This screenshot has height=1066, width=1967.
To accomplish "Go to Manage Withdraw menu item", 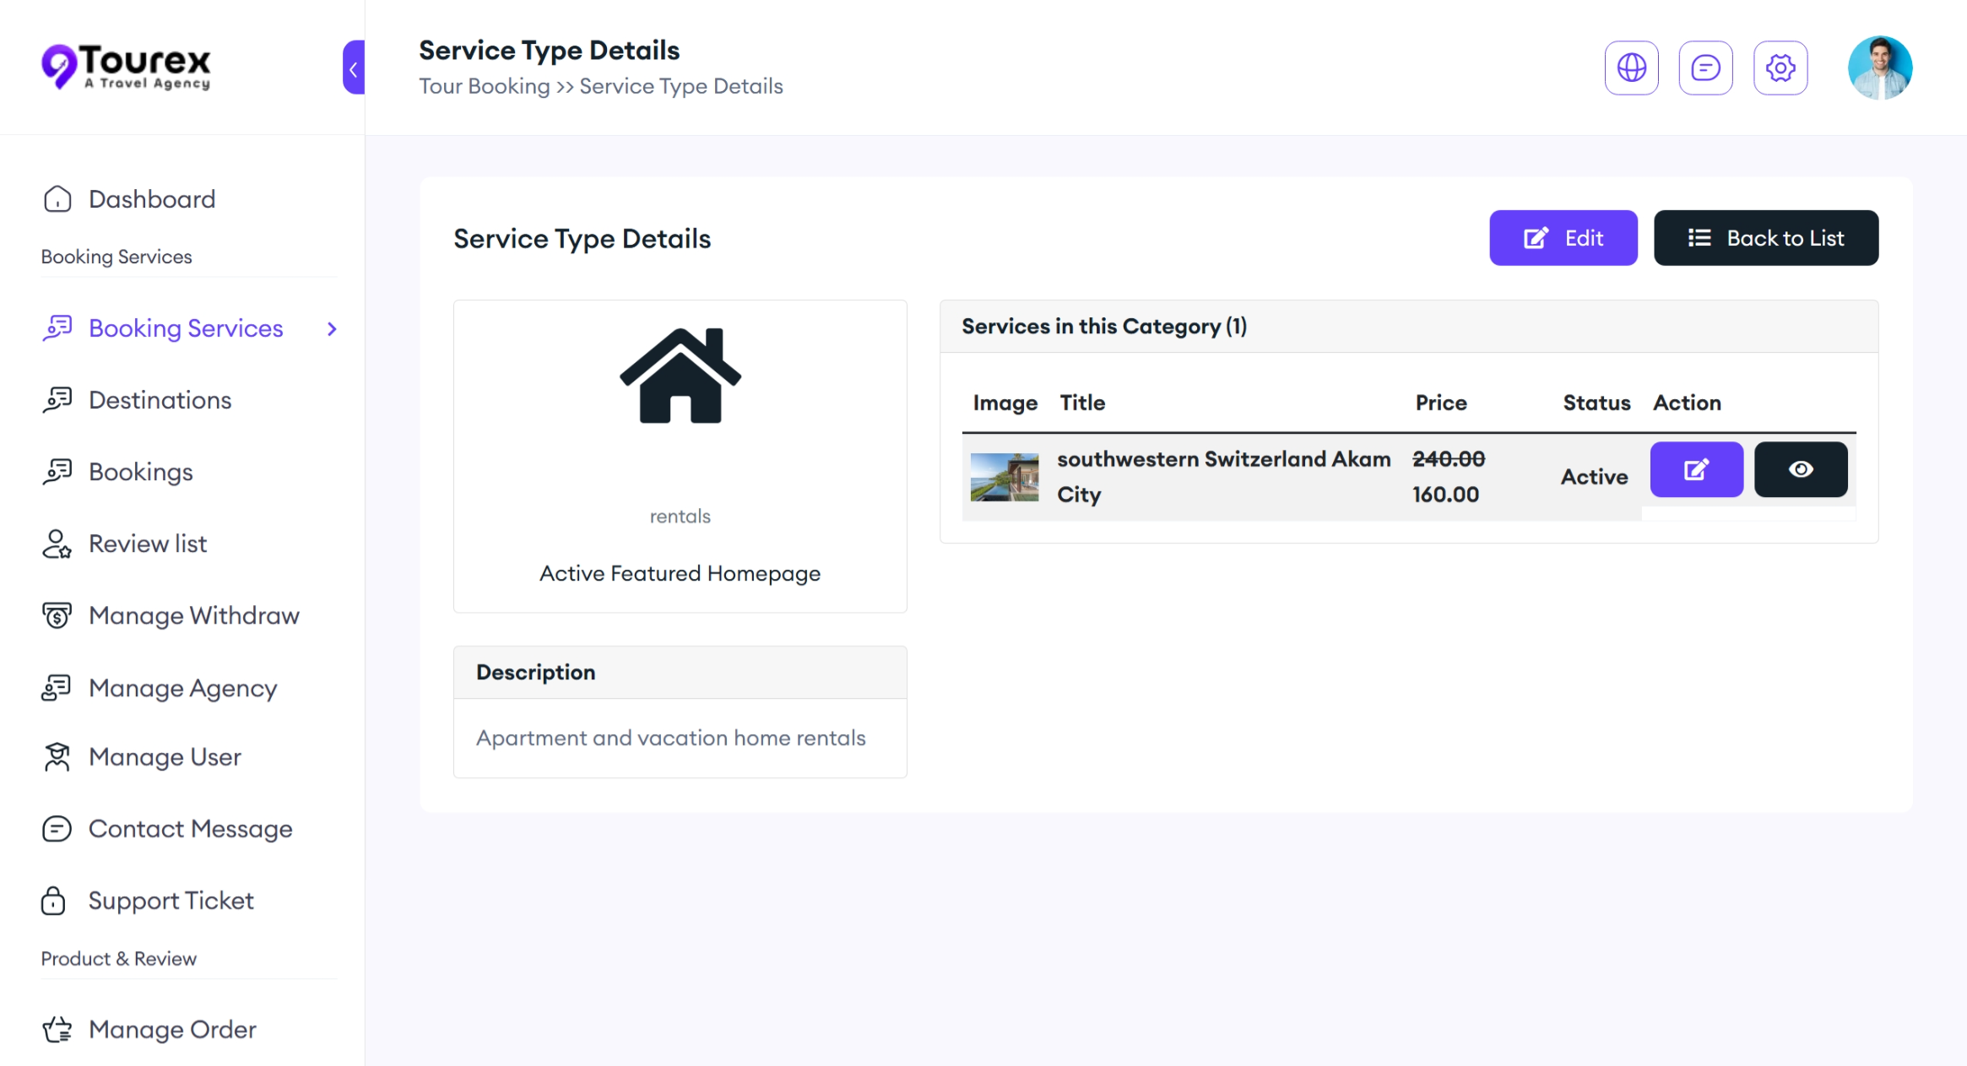I will [x=193, y=616].
